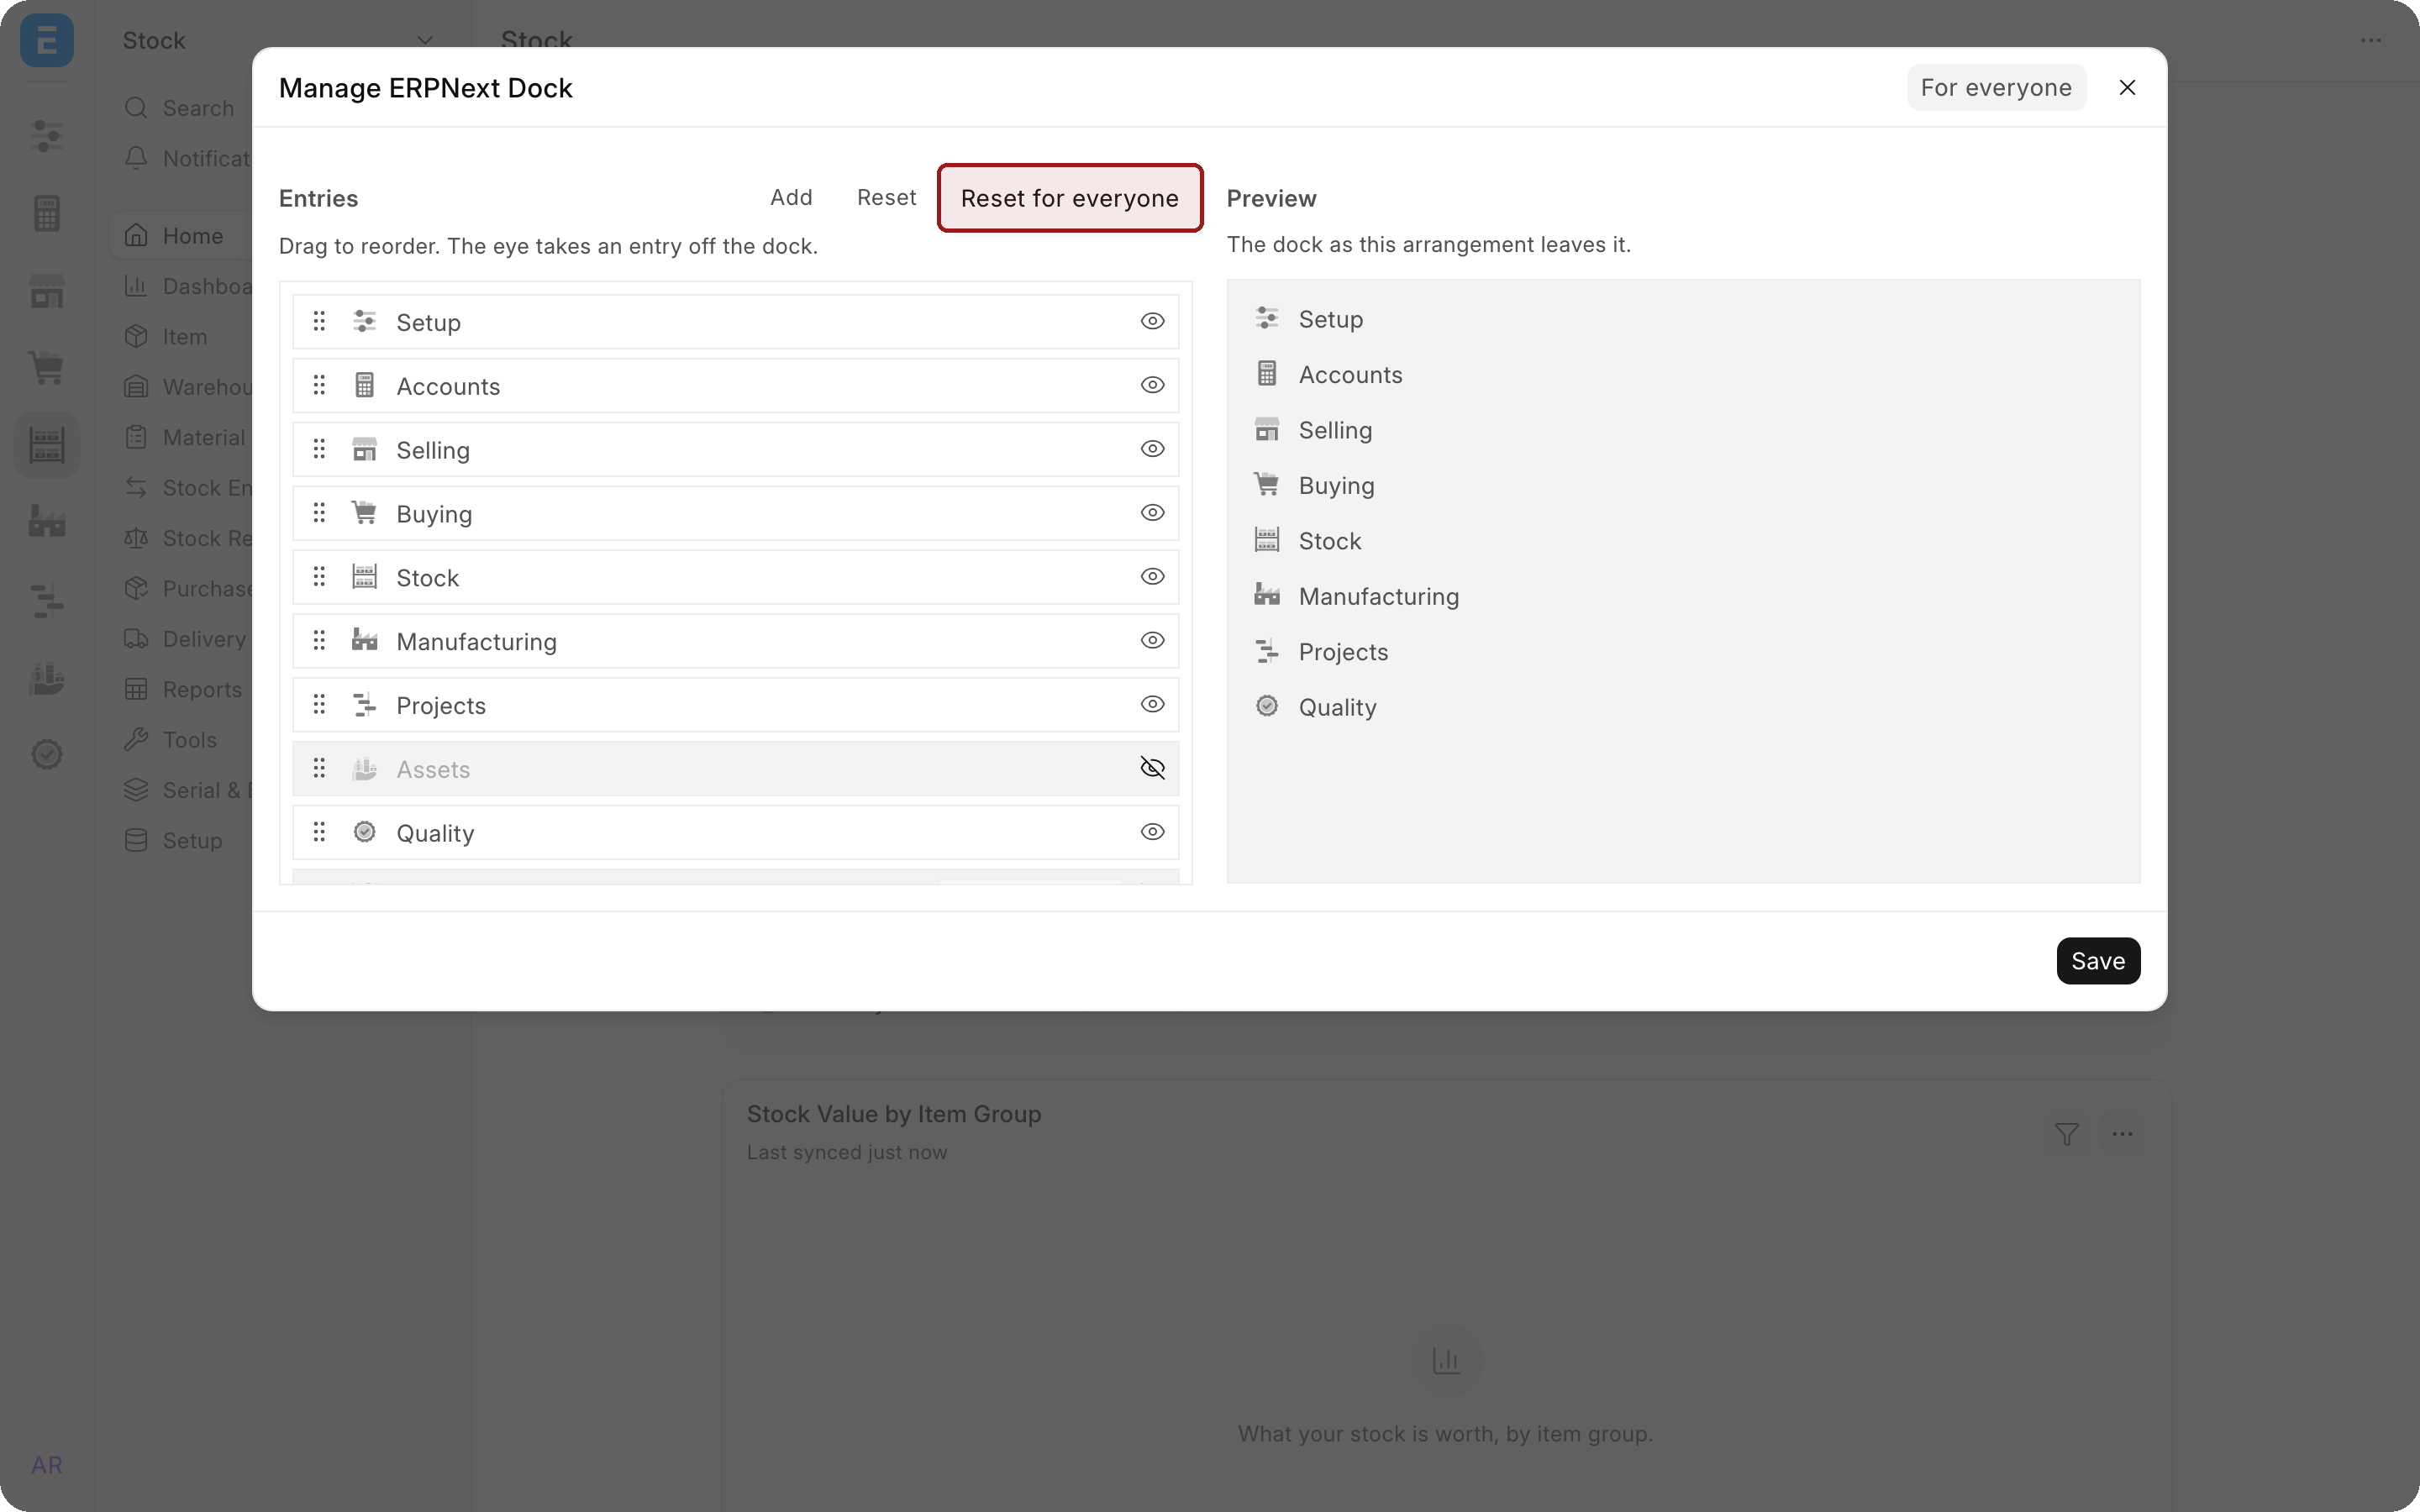Close the Manage ERPNext Dock dialog

[2127, 88]
